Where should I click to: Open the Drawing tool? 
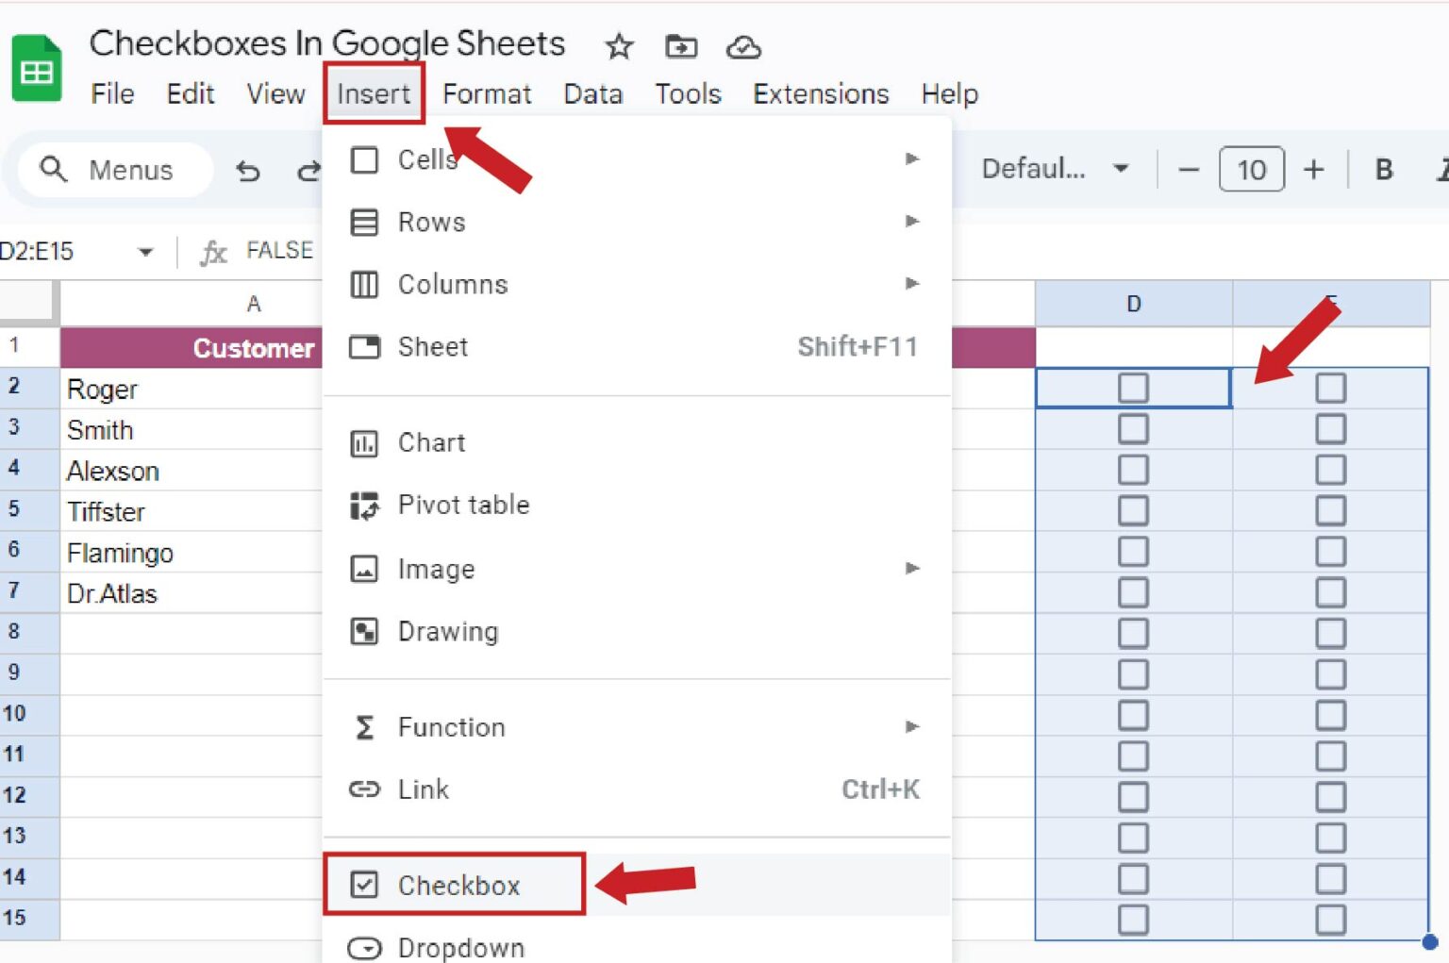point(448,631)
